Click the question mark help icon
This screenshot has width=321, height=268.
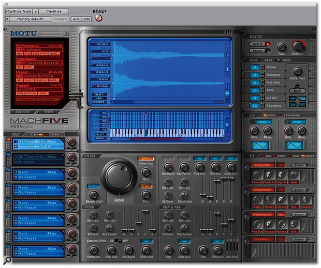(x=66, y=33)
